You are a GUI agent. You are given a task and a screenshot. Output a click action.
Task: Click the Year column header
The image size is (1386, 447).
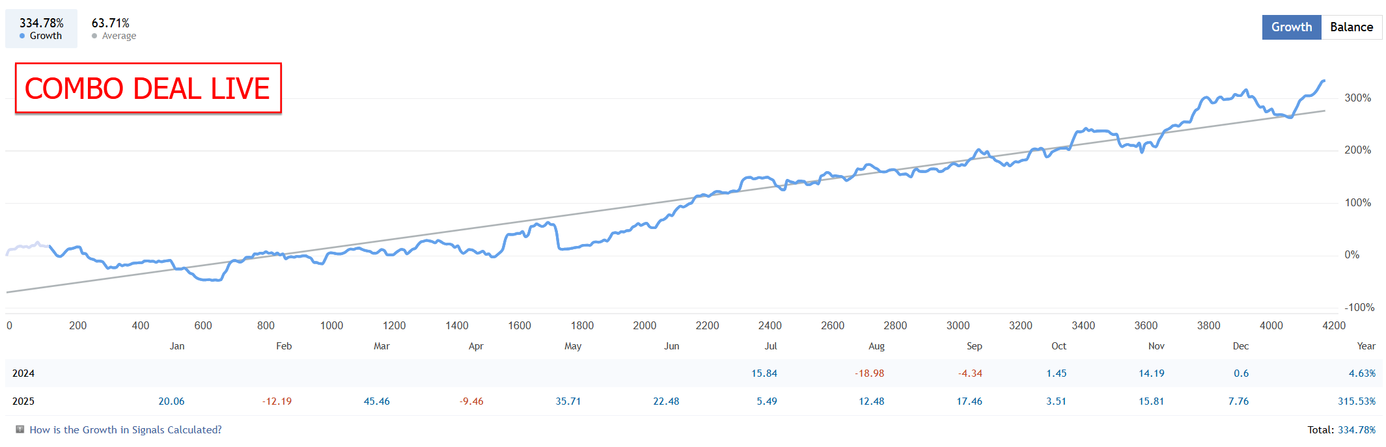point(1366,346)
